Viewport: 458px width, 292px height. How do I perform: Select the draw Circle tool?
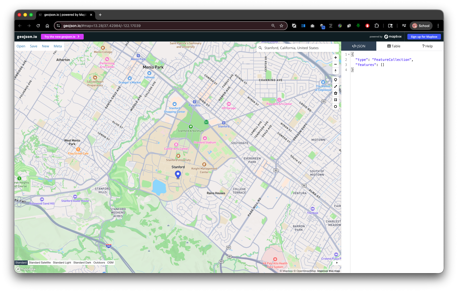coord(335,107)
